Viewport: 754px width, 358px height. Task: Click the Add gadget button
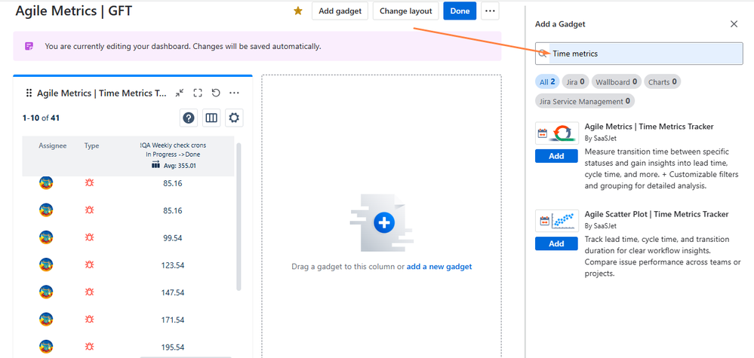[x=340, y=11]
